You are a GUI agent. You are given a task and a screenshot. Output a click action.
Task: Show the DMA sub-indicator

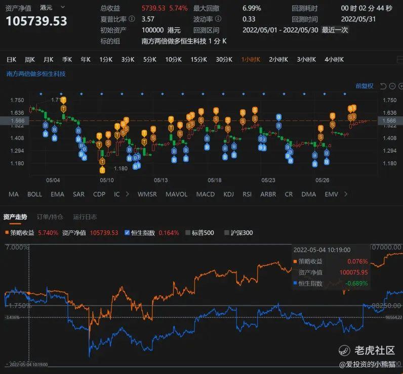(309, 194)
